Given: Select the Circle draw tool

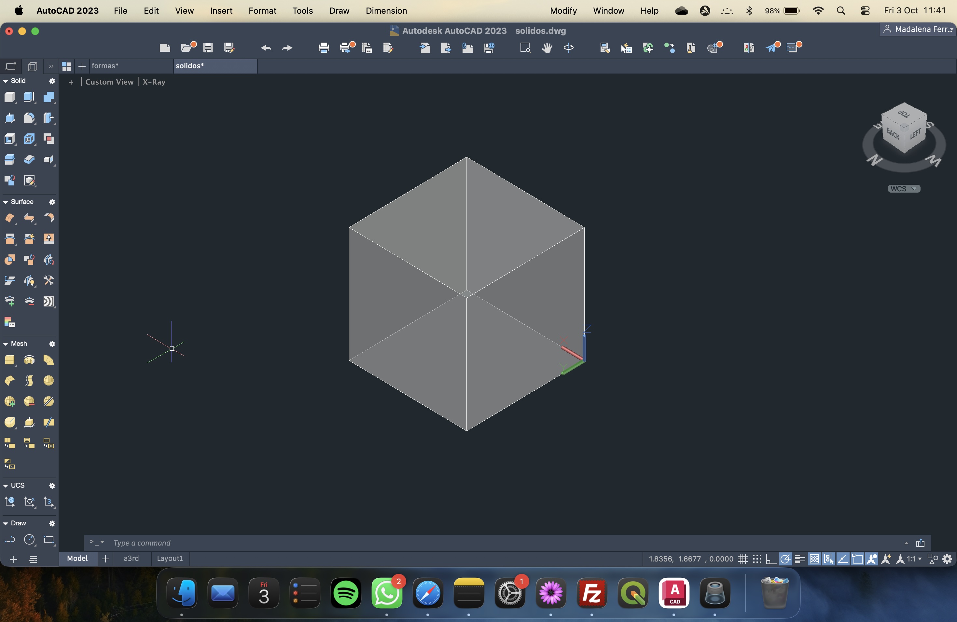Looking at the screenshot, I should coord(29,540).
